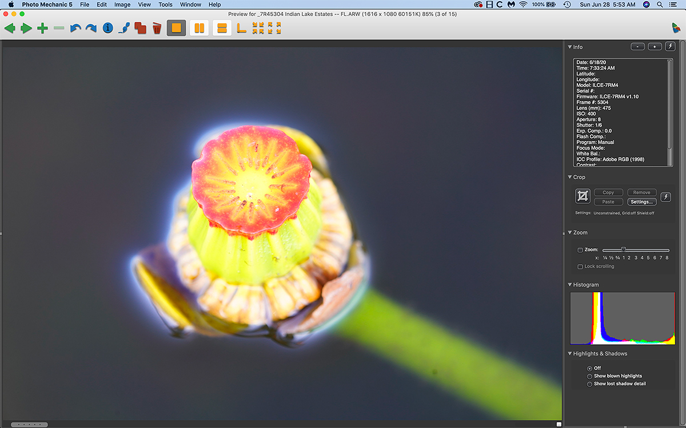686x428 pixels.
Task: Open Time Machine menu bar icon
Action: tap(567, 5)
